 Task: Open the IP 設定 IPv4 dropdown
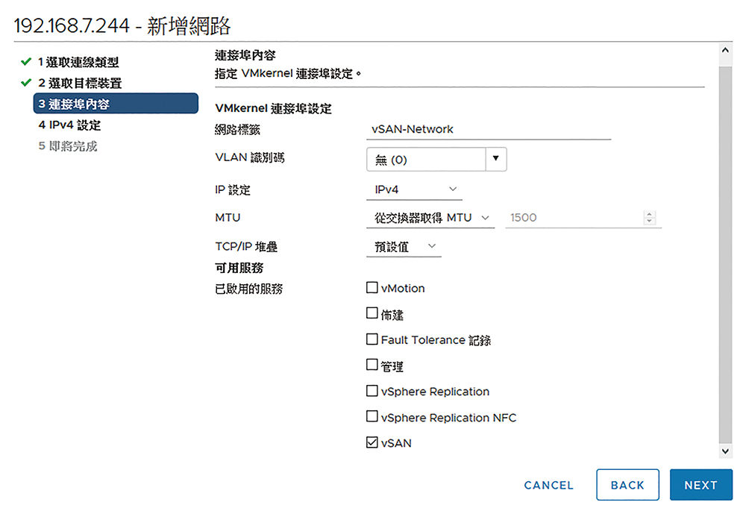pos(414,189)
